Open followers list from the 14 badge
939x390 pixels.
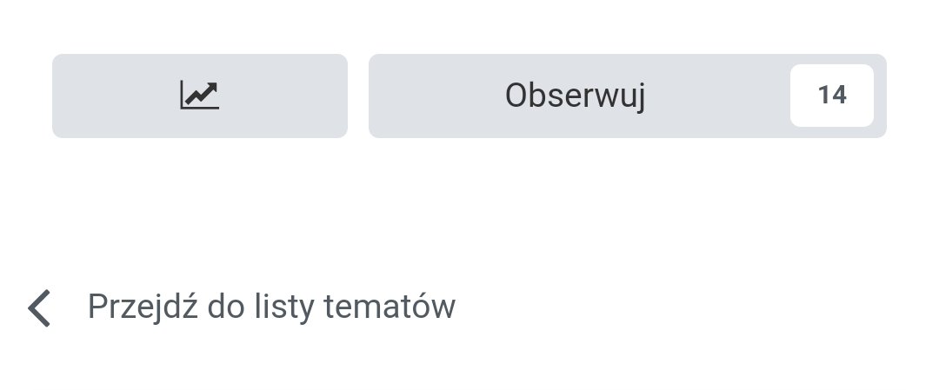(831, 96)
